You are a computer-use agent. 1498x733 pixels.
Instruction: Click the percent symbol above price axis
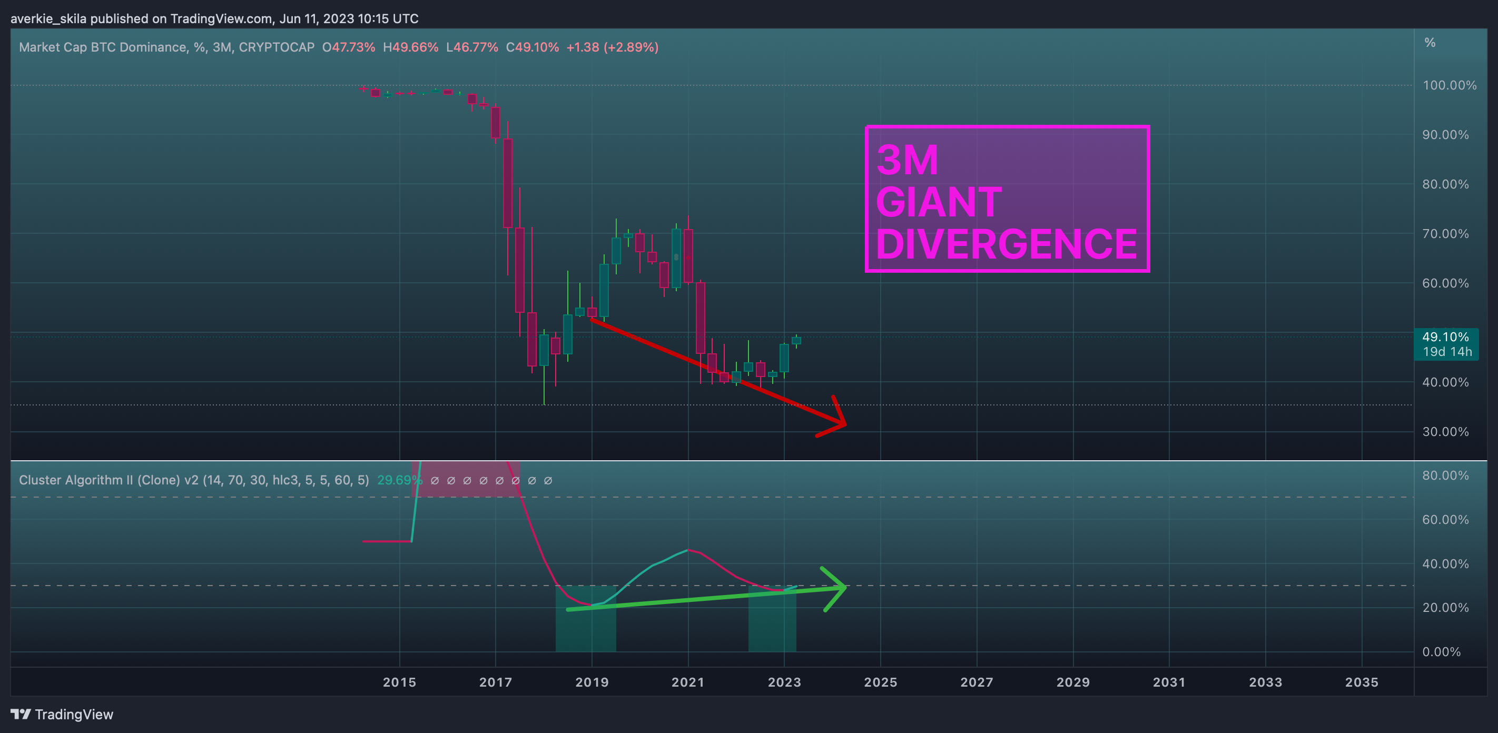point(1430,43)
